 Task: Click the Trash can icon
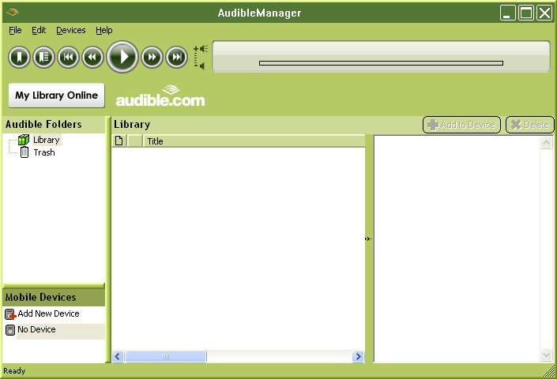pos(24,152)
